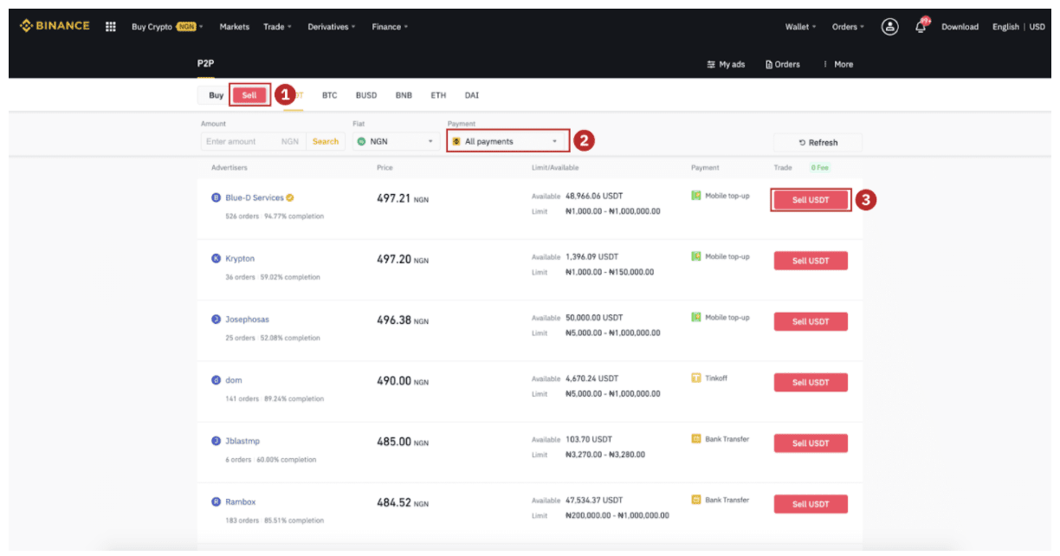Expand the Finance menu dropdown

pos(390,27)
